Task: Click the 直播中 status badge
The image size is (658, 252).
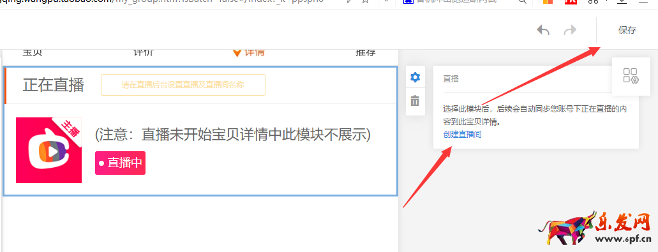Action: (x=120, y=163)
